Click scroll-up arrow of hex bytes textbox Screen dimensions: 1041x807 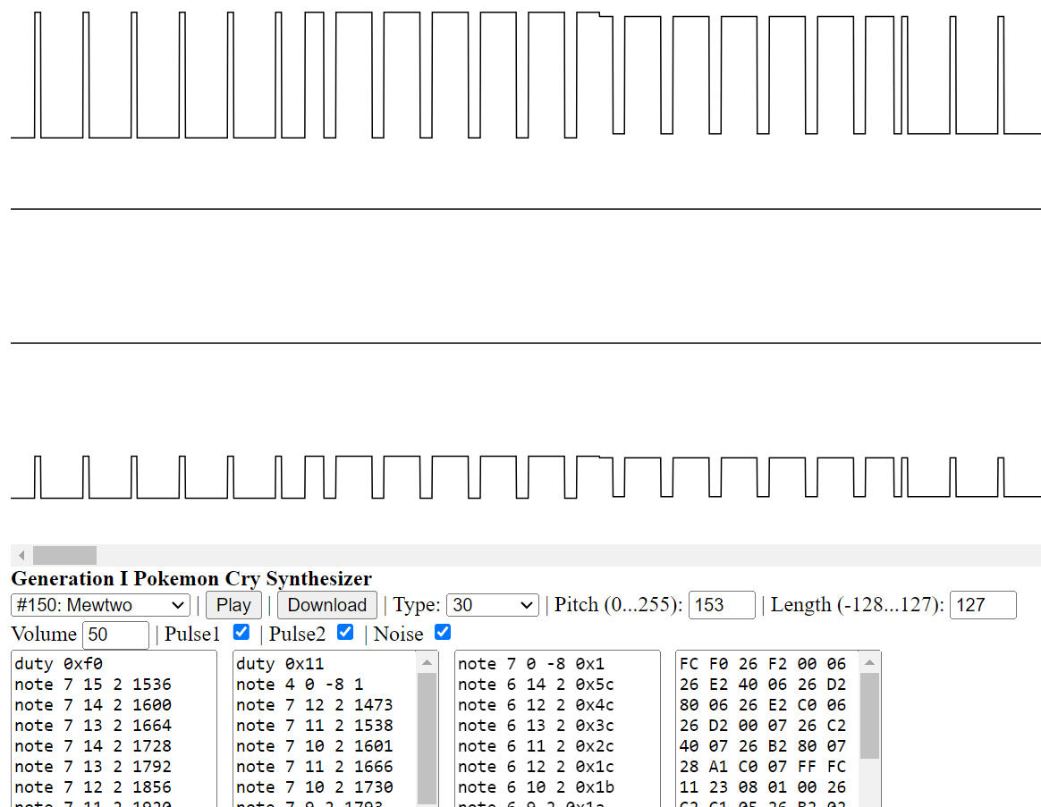pyautogui.click(x=869, y=662)
